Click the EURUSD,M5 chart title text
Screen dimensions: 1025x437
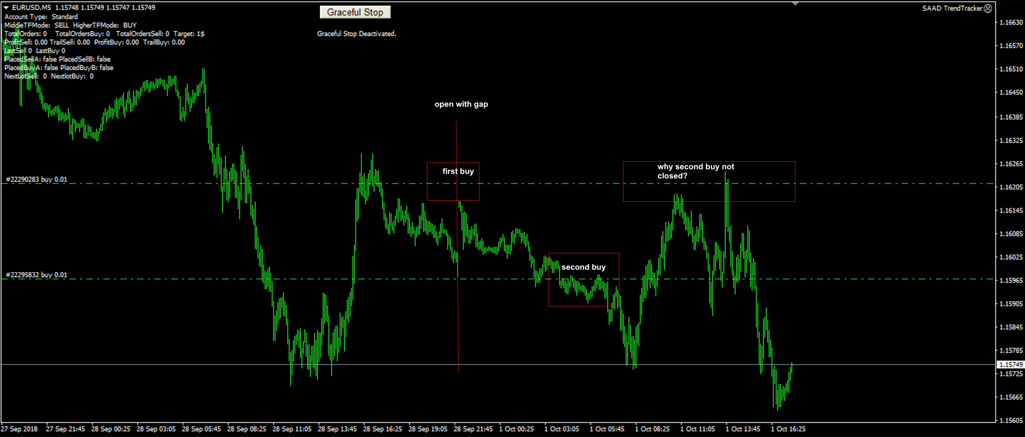[x=31, y=7]
